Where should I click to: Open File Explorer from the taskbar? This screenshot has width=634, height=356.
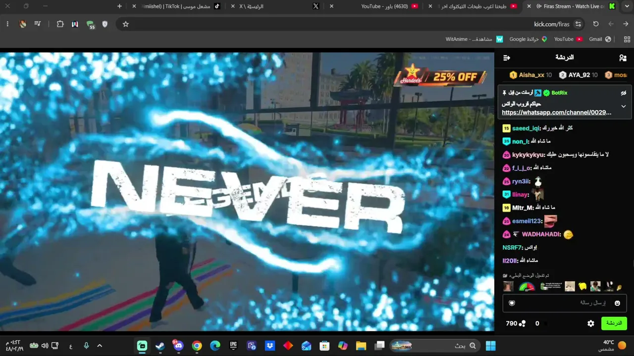(x=361, y=346)
